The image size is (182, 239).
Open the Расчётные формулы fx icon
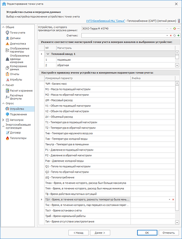tap(7, 97)
